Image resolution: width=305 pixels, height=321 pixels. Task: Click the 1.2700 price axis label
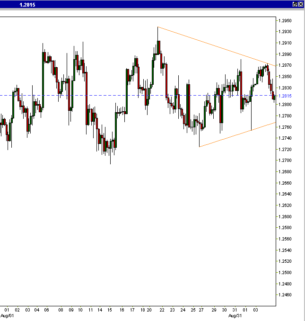(285, 160)
